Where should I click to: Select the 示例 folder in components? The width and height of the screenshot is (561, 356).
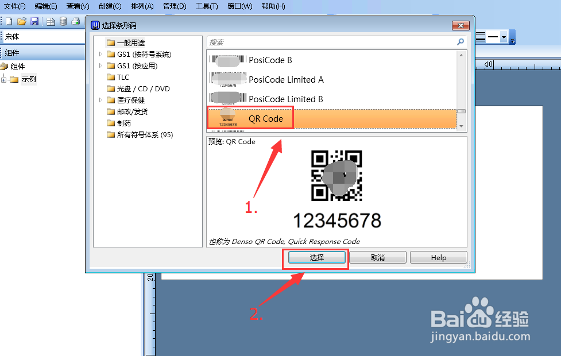click(24, 79)
